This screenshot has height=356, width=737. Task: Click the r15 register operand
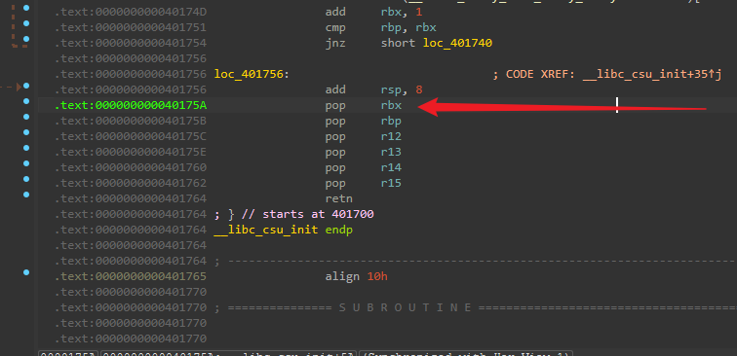391,183
